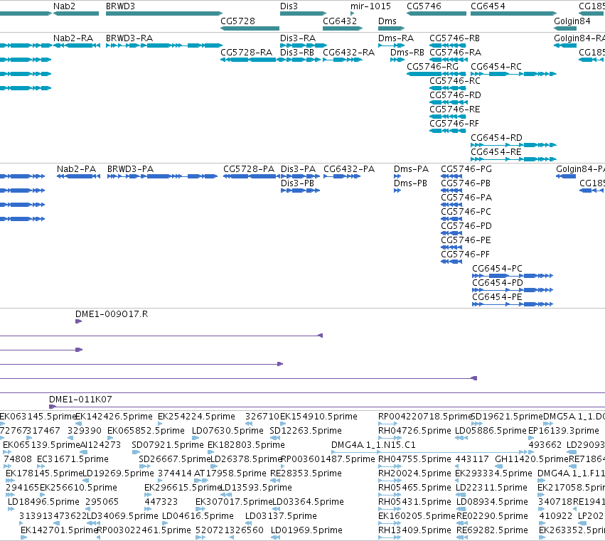Click the Dms-PA protein label
This screenshot has height=541, width=605.
click(x=411, y=169)
